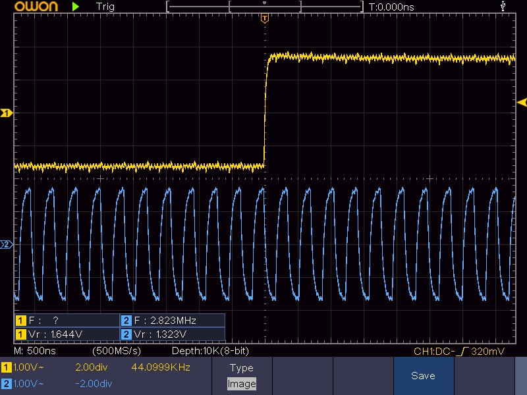Select the T:0.000ns horizontal position readout
This screenshot has width=527, height=395.
click(391, 7)
